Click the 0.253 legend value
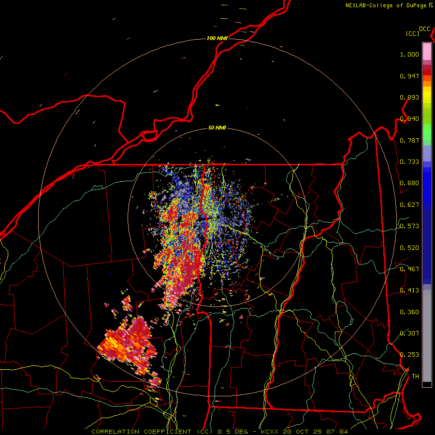Viewport: 435px width, 435px height. point(409,355)
